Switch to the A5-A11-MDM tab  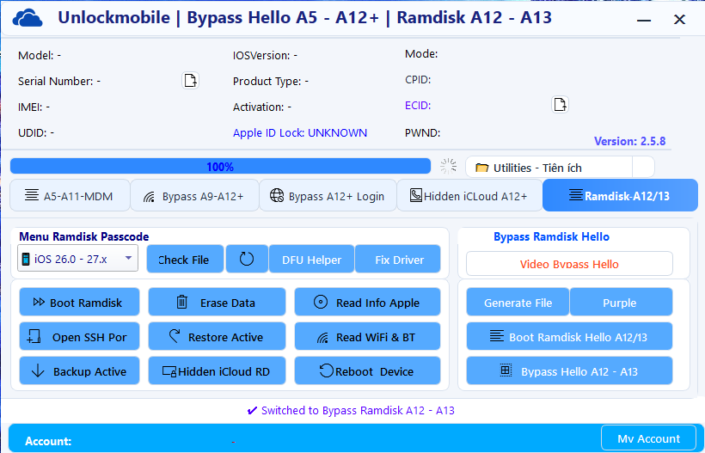point(70,196)
